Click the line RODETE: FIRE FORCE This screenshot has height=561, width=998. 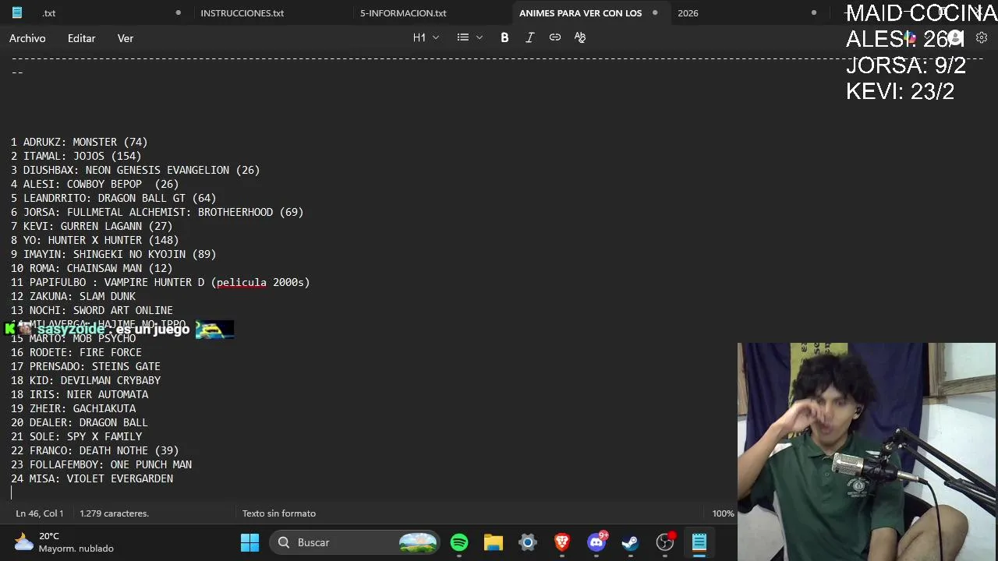tap(76, 352)
